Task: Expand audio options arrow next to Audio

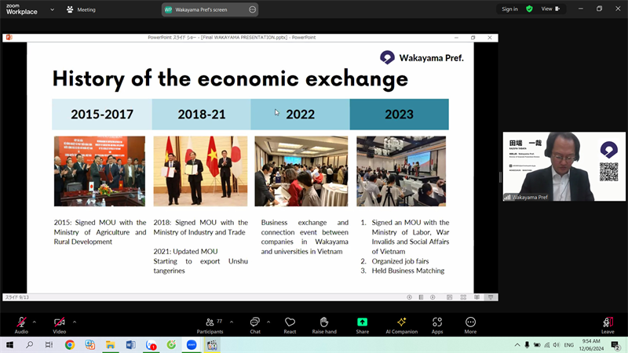Action: [x=35, y=322]
